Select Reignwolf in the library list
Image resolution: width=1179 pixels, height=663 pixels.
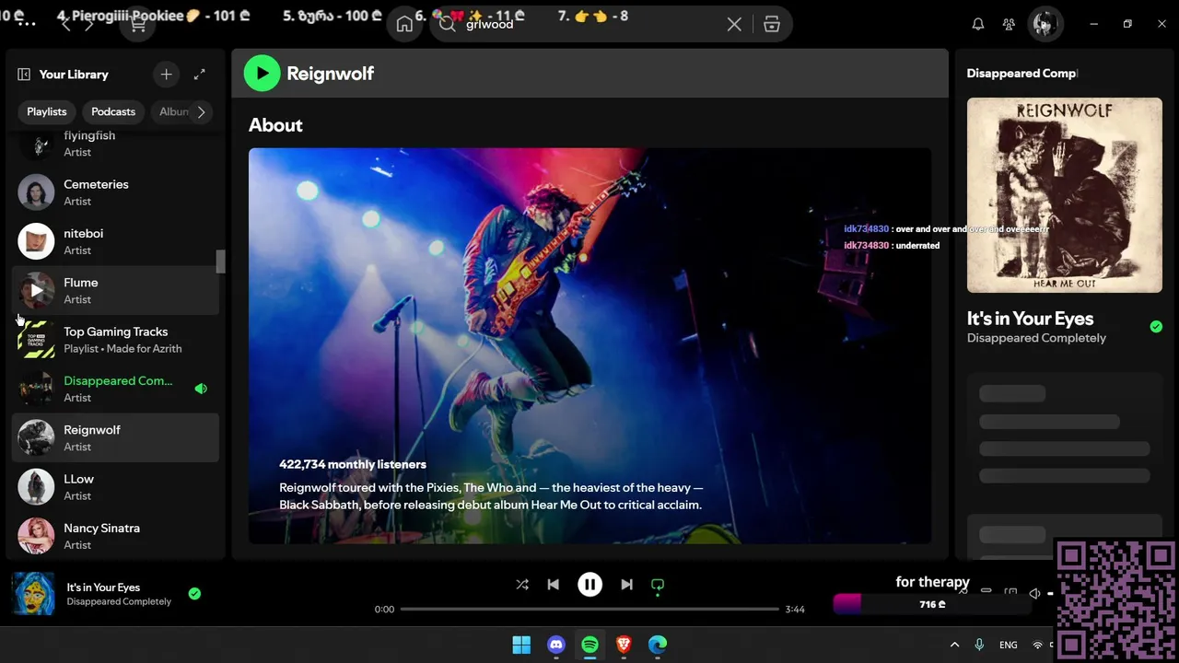point(115,437)
